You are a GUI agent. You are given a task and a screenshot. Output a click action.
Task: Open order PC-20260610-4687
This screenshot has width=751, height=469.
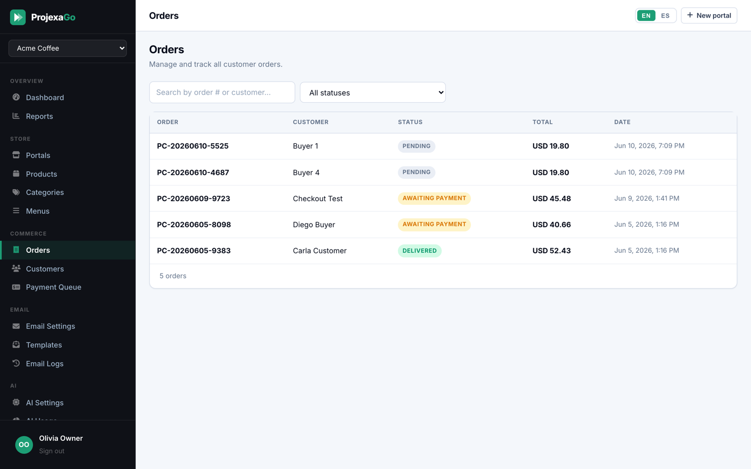[x=193, y=172]
